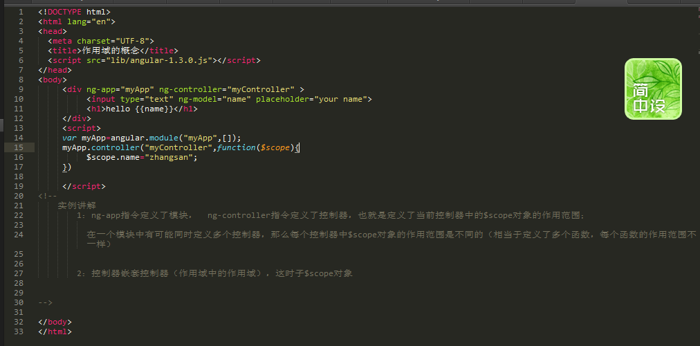Click the controller method on line 15
This screenshot has width=700, height=346.
coord(116,147)
